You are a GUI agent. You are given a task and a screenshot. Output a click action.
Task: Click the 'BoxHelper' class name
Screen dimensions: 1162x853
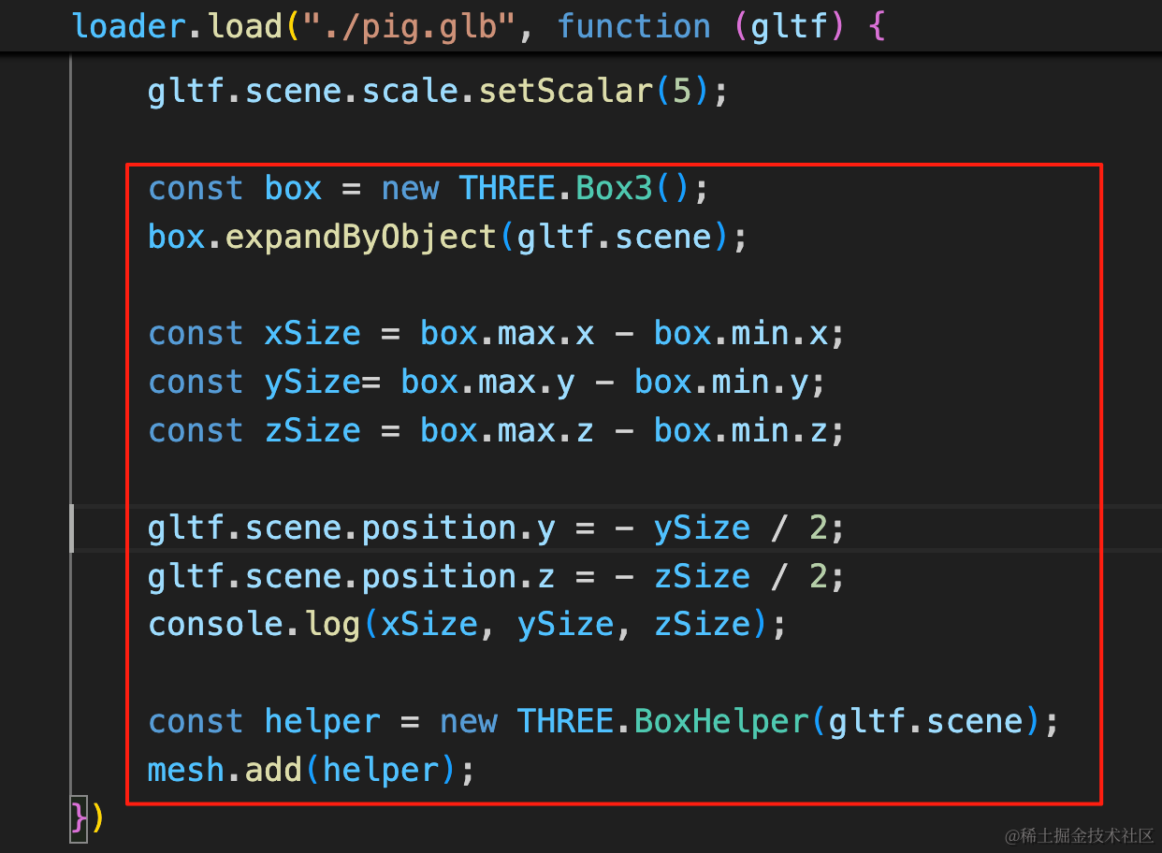(720, 722)
